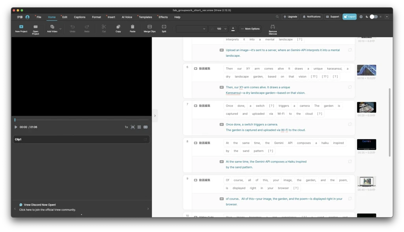Click the Support button
Screen dimensions: 404x232
[x=332, y=17]
